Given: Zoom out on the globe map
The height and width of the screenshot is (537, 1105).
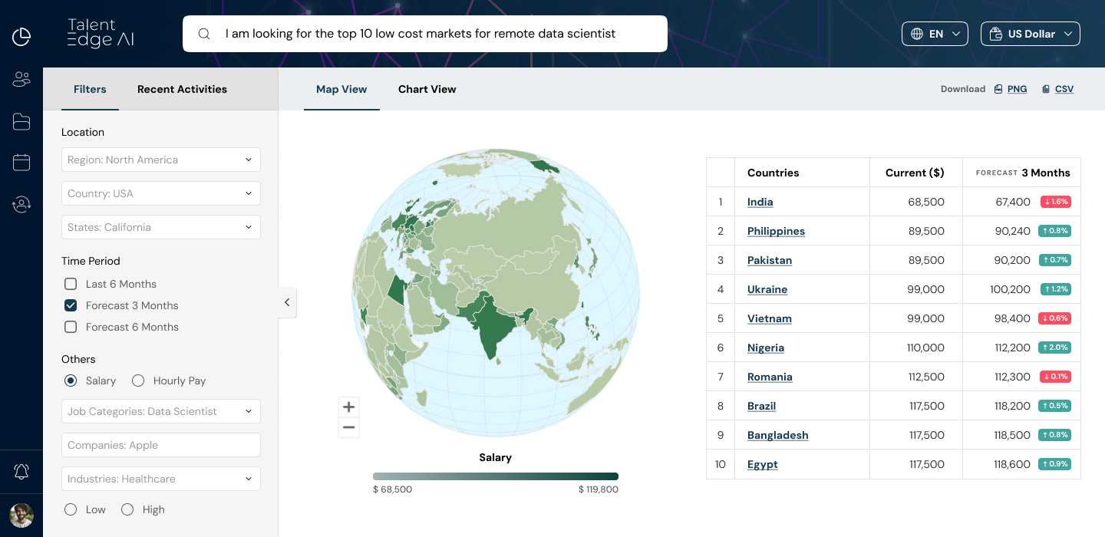Looking at the screenshot, I should 349,427.
